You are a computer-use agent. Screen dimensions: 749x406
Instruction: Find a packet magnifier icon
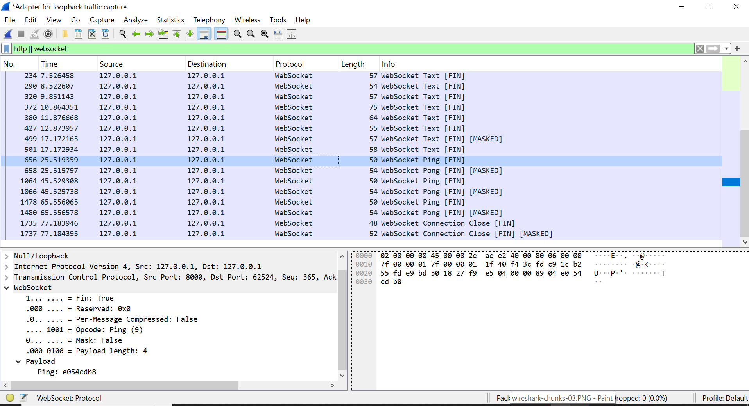[x=122, y=34]
